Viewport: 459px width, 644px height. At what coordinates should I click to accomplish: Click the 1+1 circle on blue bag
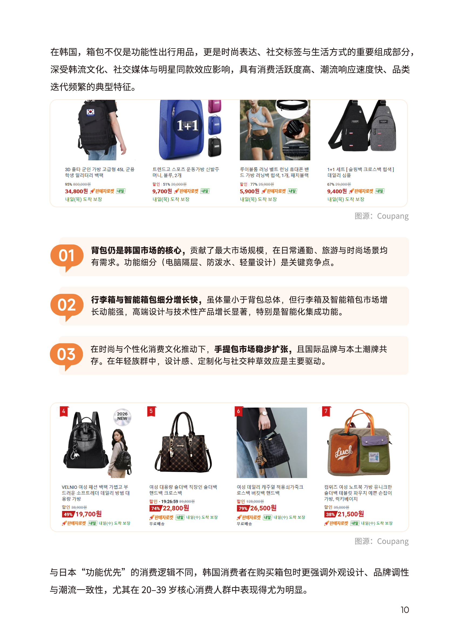click(x=187, y=125)
